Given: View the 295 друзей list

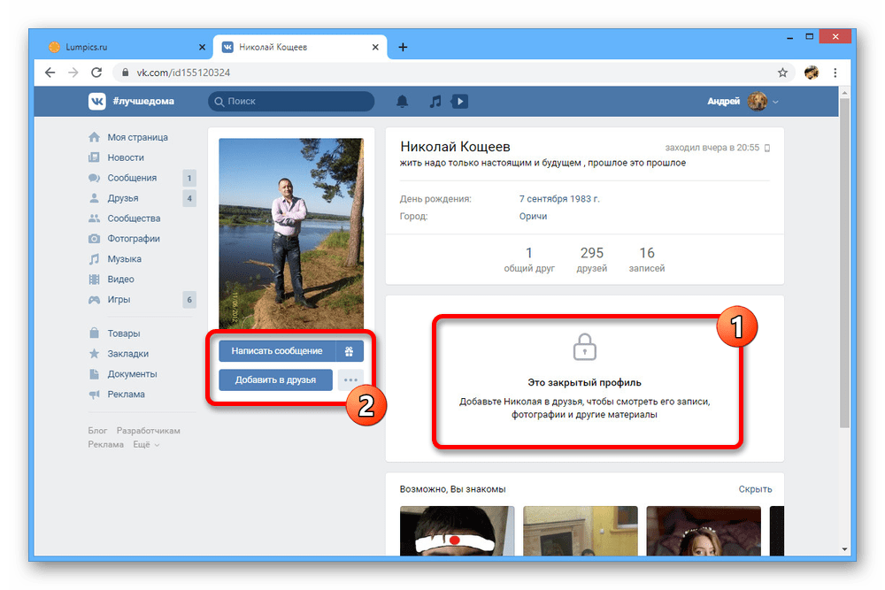Looking at the screenshot, I should (591, 259).
